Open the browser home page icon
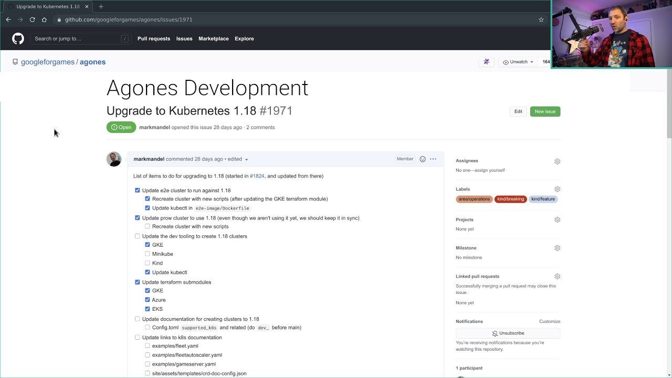 44,19
